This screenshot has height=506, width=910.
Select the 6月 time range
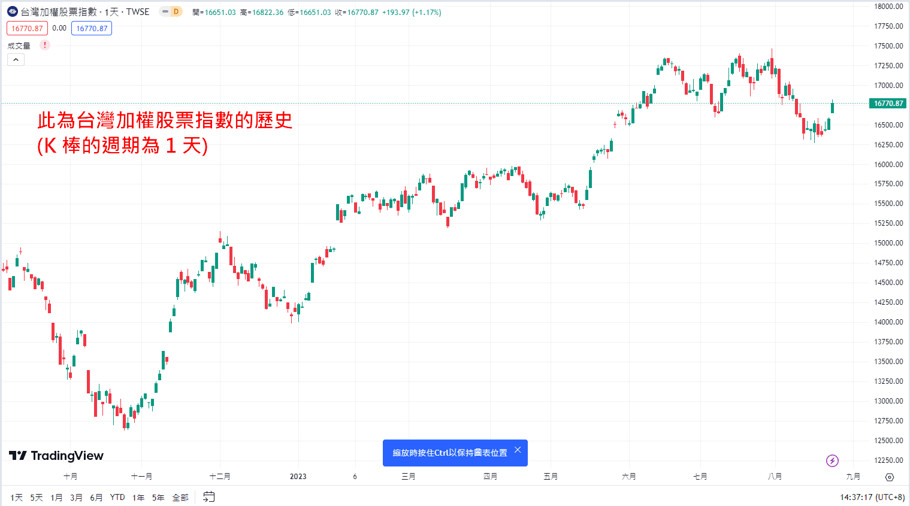(x=96, y=498)
